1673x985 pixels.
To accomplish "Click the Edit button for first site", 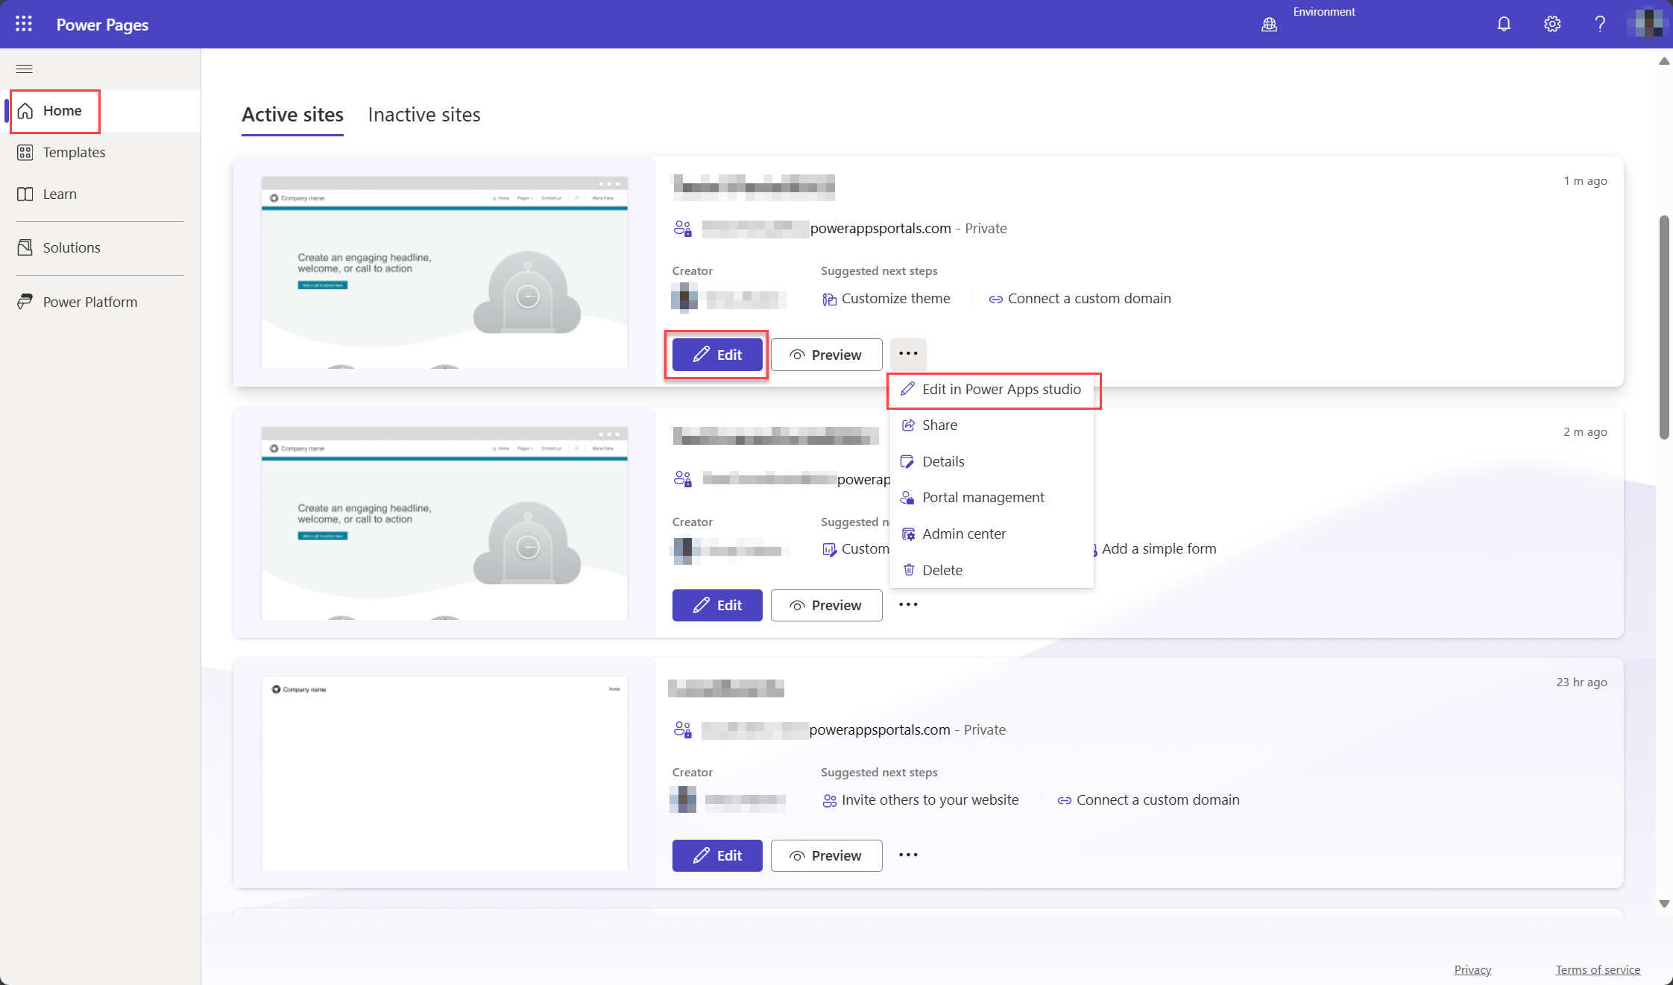I will coord(716,354).
